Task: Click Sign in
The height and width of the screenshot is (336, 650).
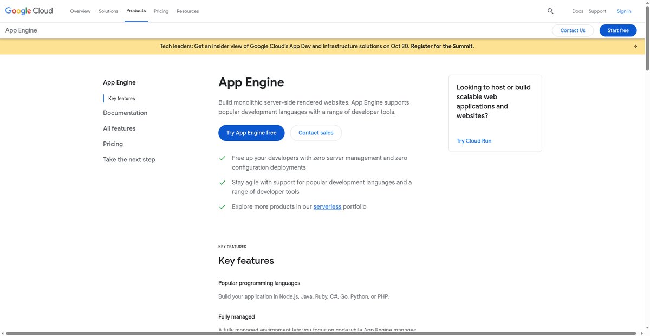Action: 624,11
